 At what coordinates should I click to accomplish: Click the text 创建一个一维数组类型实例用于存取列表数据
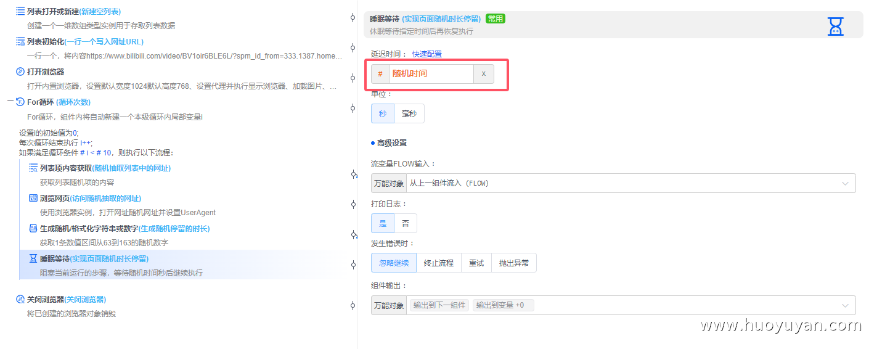tap(101, 25)
